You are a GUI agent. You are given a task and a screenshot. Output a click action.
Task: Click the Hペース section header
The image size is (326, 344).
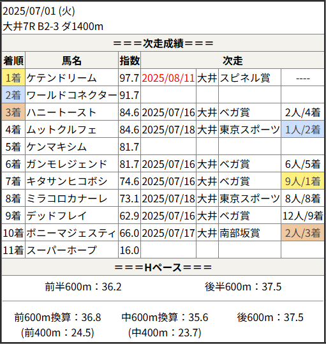(163, 267)
